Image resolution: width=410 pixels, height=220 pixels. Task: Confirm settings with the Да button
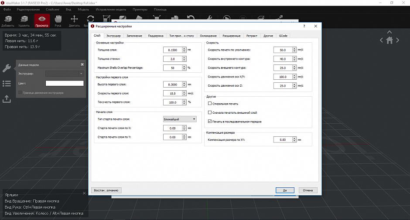(x=285, y=190)
